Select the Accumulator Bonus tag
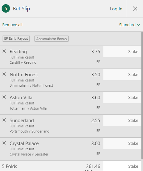The width and height of the screenshot is (143, 171). coord(52,38)
